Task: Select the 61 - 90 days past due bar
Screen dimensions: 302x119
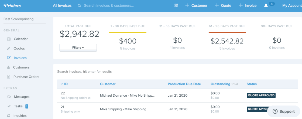Action: (227, 32)
